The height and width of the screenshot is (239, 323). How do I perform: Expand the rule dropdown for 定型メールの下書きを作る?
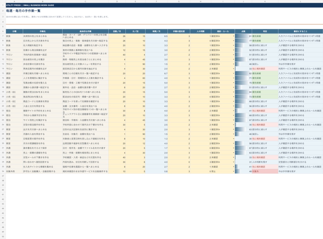233,158
